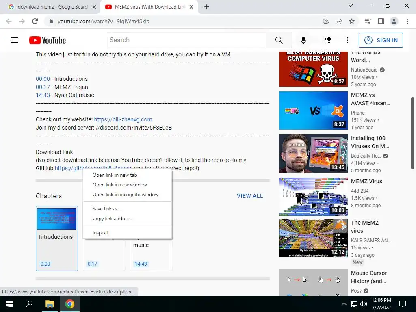Open Mouse Cursor History video thumbnail

313,283
